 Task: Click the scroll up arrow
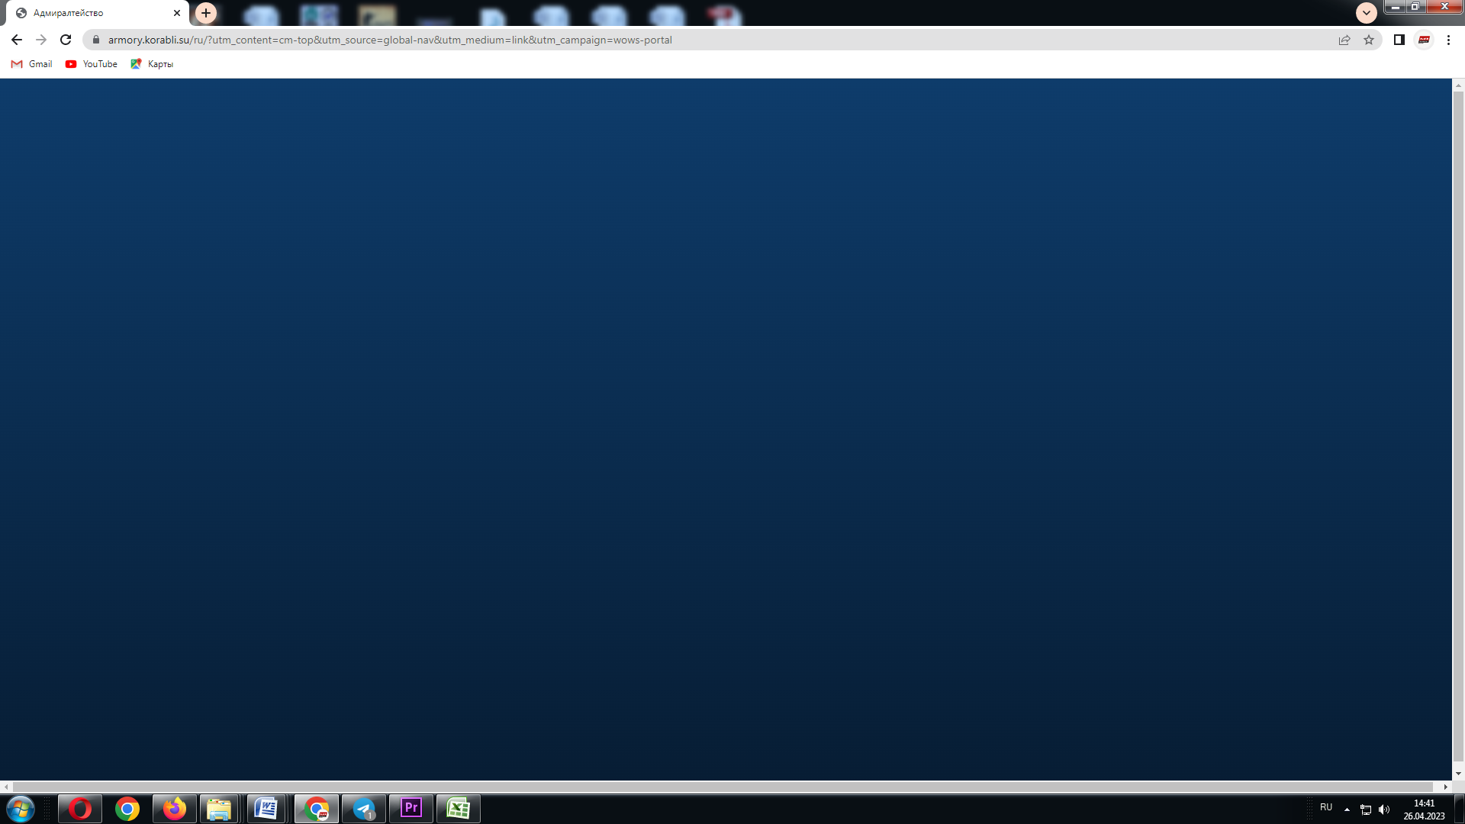(1458, 85)
